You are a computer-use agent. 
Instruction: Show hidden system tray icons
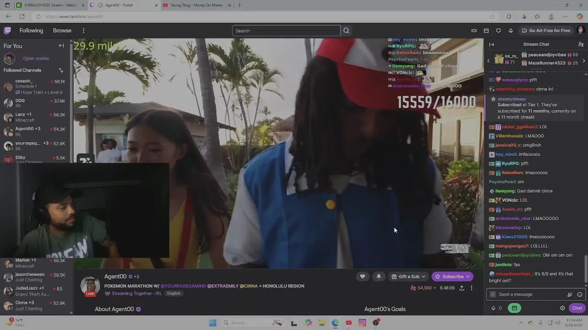521,323
